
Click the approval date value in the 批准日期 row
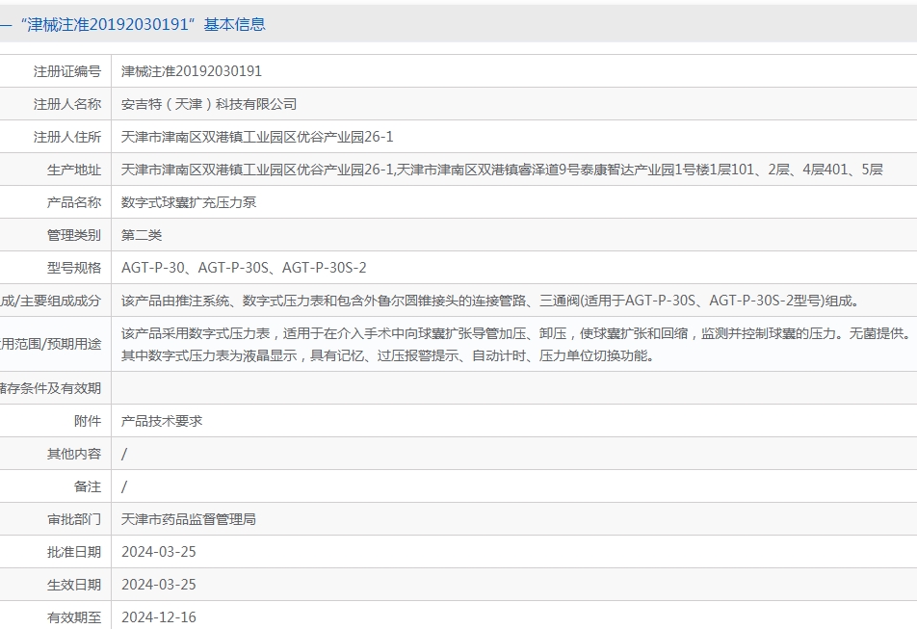click(x=159, y=552)
